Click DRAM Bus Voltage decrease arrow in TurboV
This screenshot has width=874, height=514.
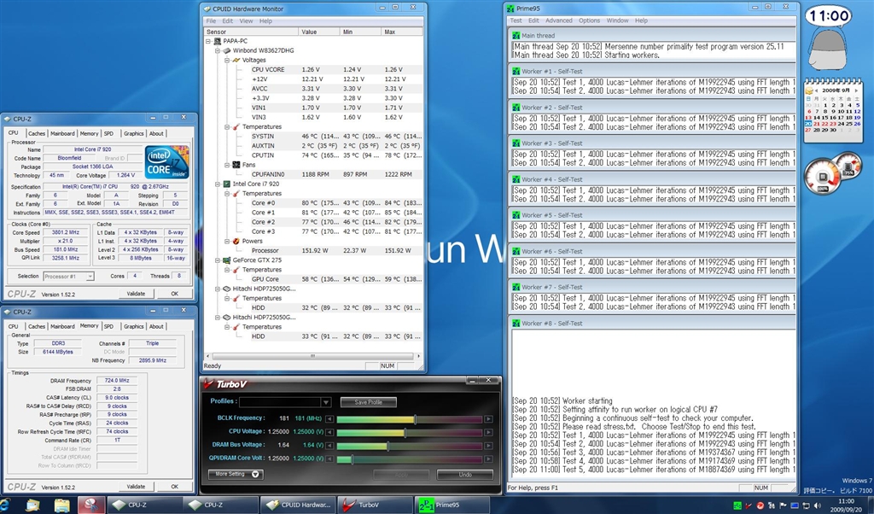click(x=329, y=446)
